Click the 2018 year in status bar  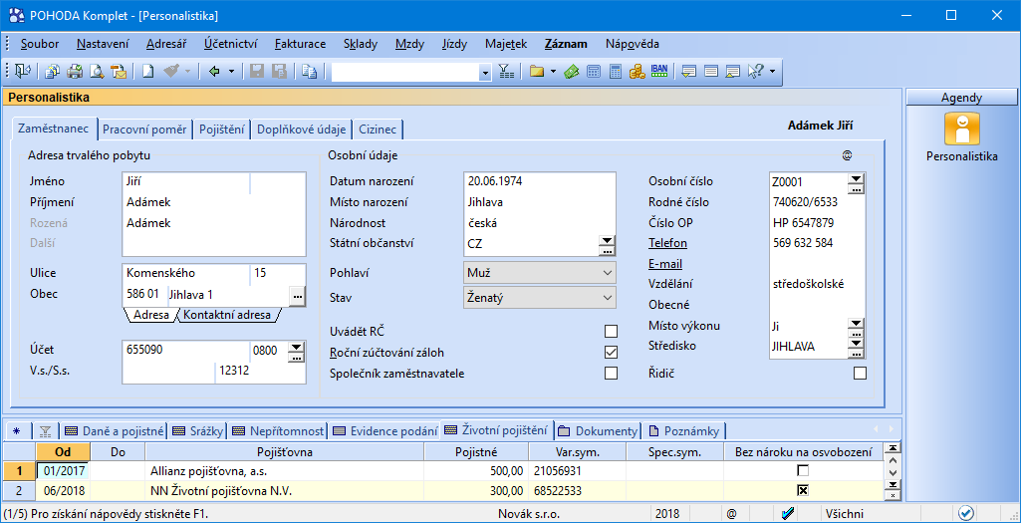pyautogui.click(x=666, y=513)
